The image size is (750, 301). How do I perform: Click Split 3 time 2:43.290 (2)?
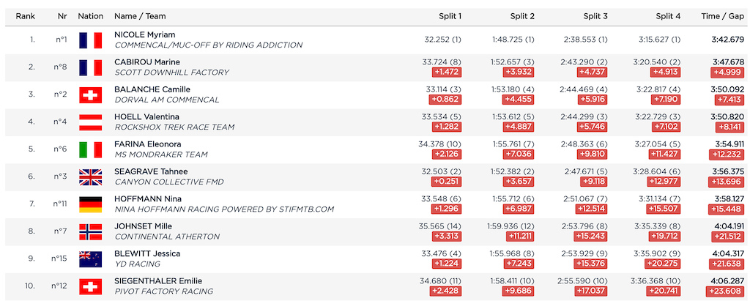(x=585, y=62)
